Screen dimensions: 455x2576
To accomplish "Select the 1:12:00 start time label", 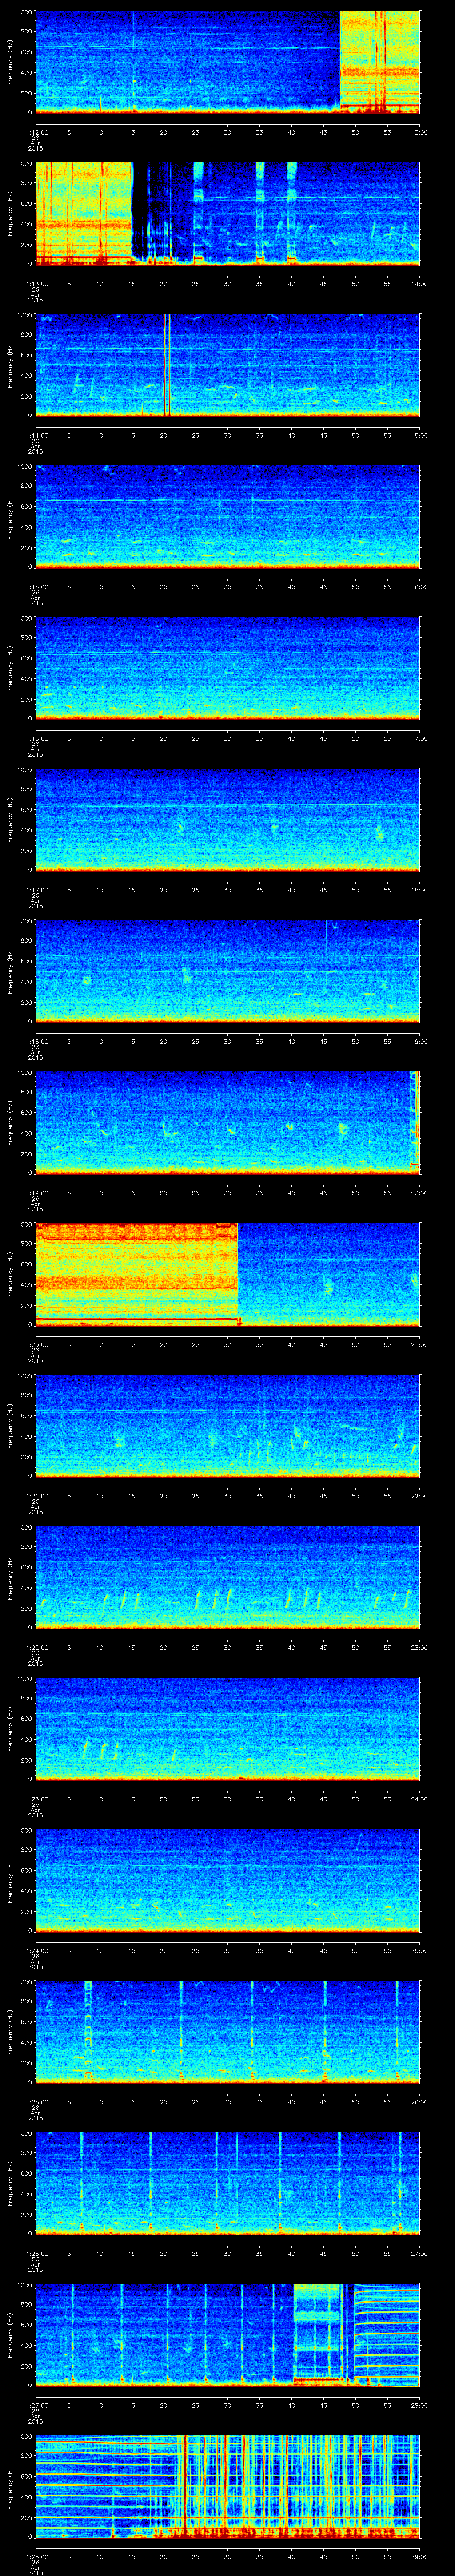I will [37, 132].
